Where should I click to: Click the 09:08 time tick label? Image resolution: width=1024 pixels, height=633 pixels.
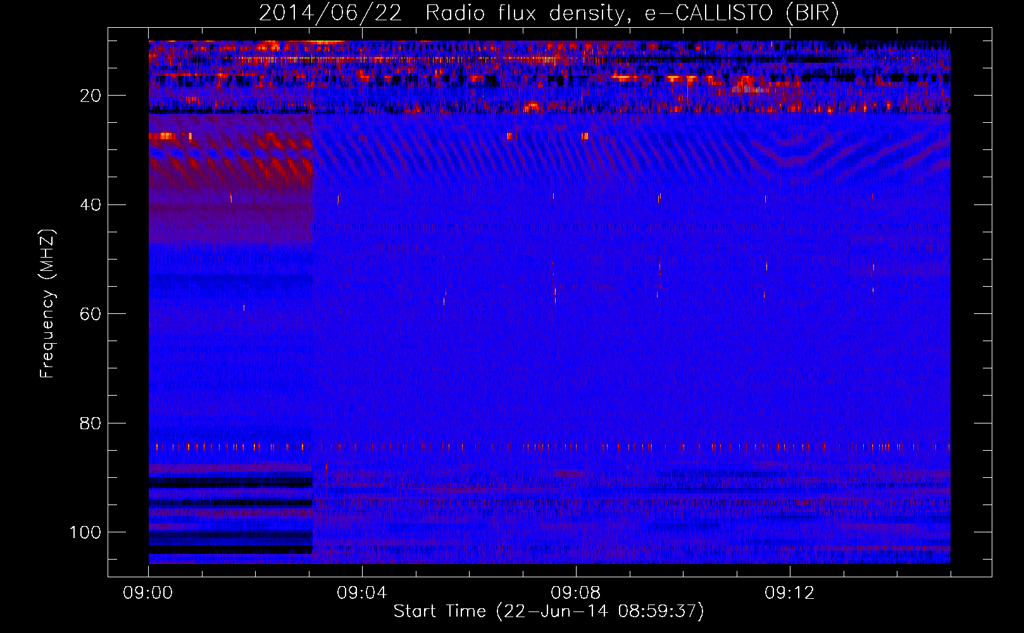pos(576,593)
